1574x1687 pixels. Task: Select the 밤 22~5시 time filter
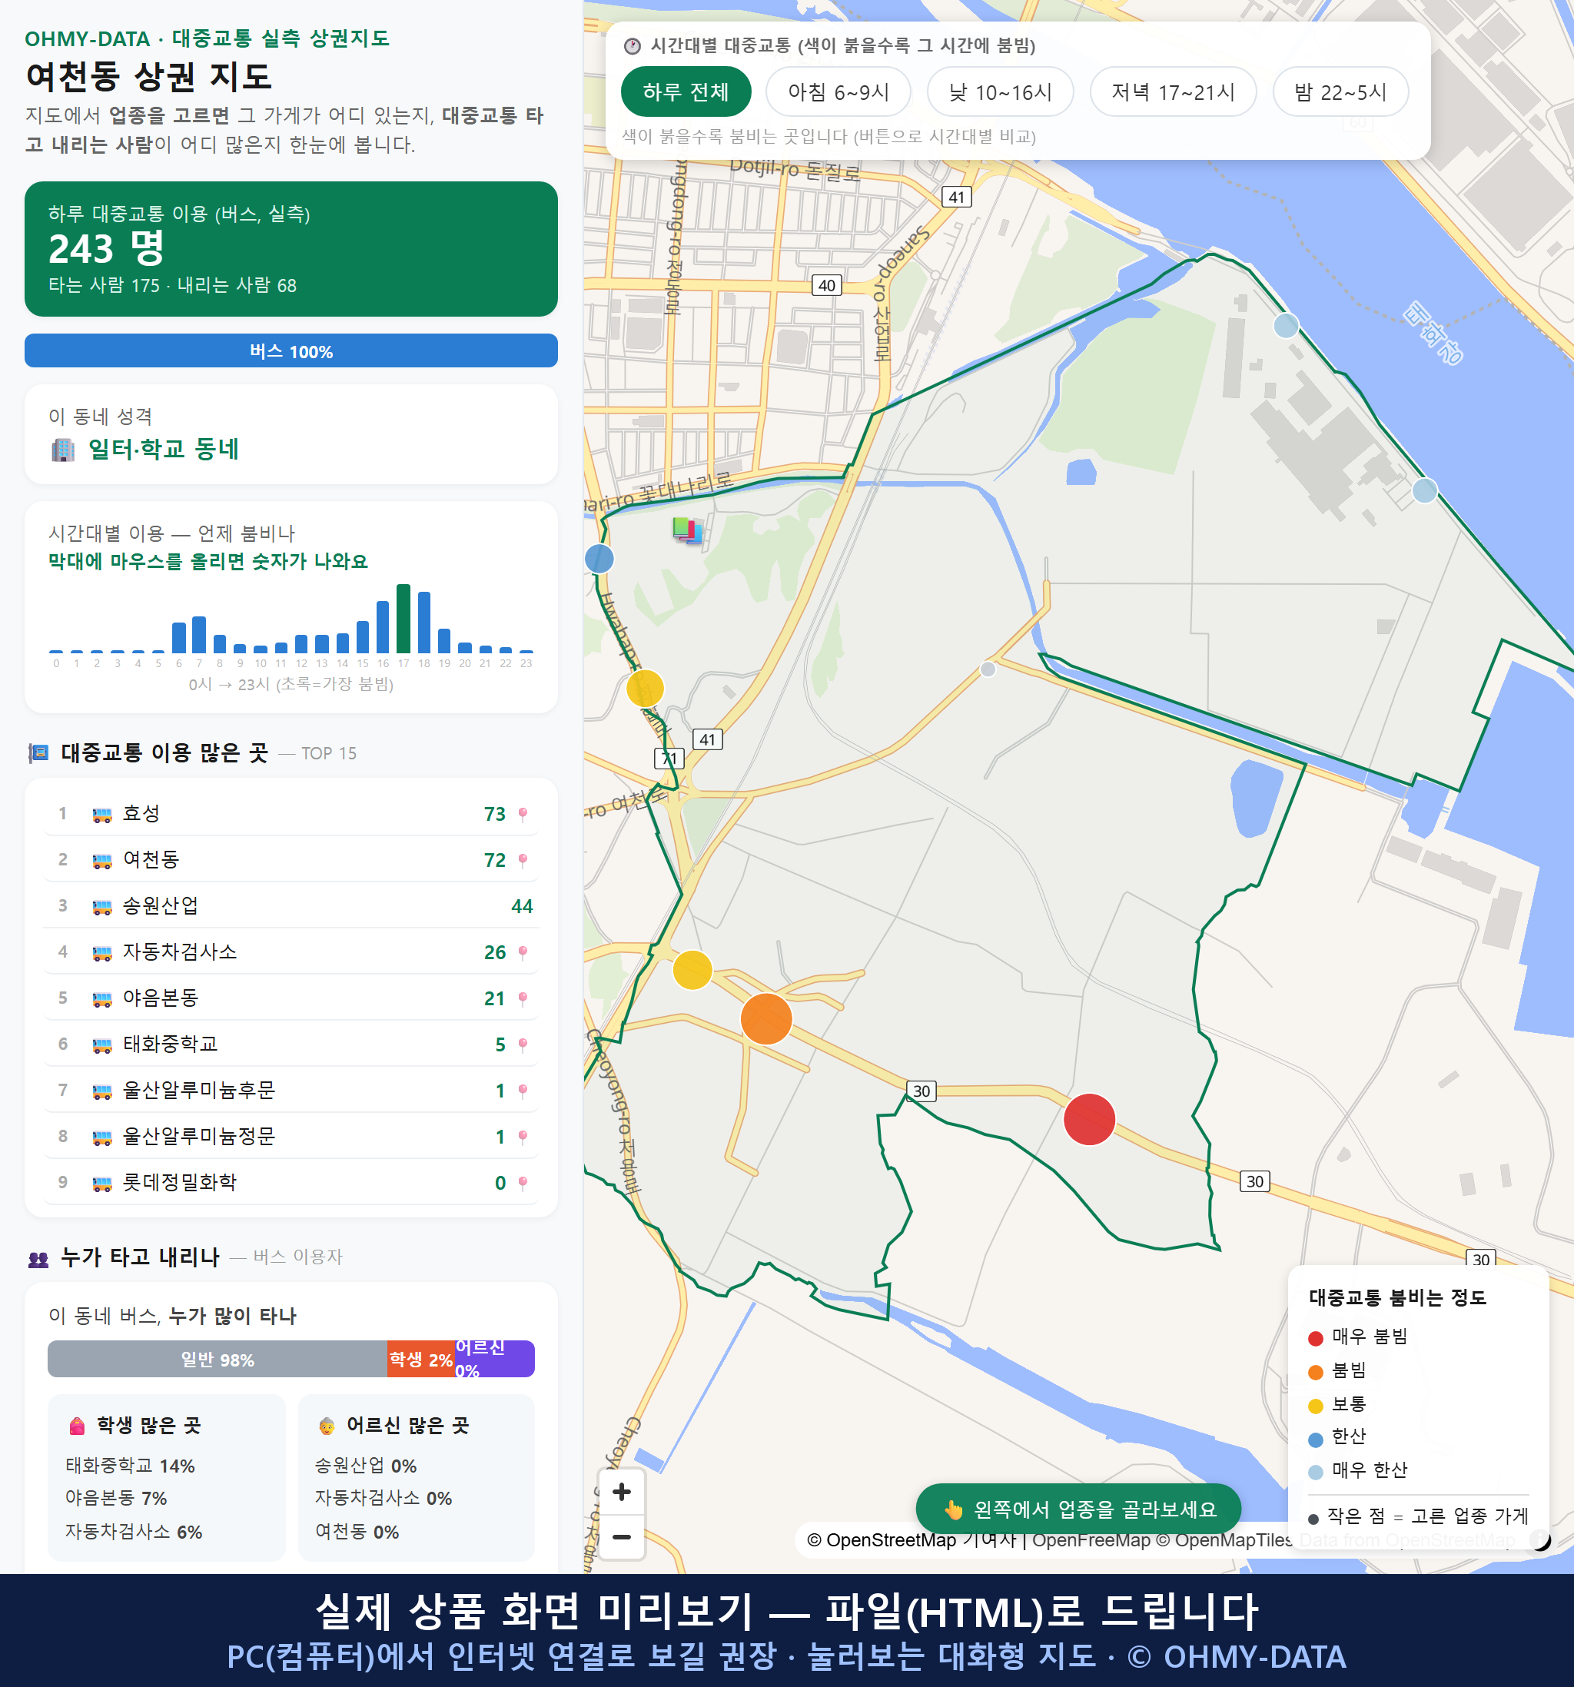click(x=1340, y=91)
